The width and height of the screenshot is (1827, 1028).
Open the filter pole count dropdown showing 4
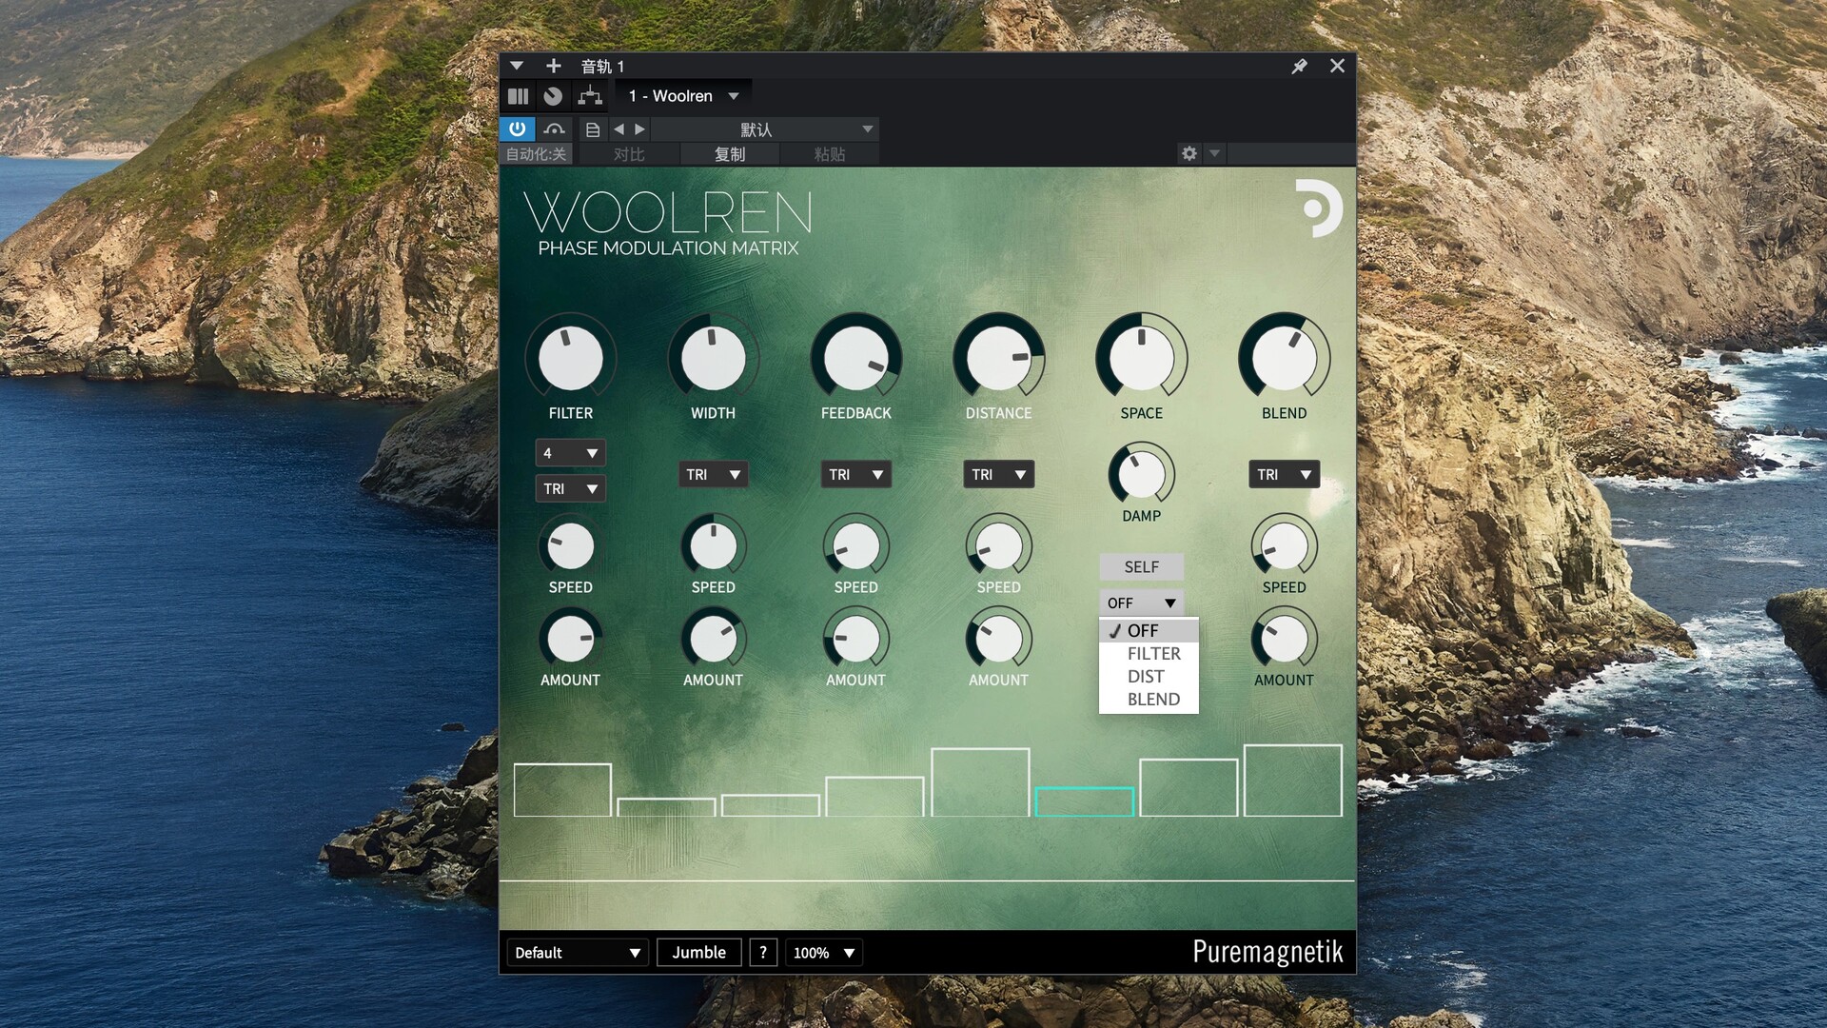570,453
